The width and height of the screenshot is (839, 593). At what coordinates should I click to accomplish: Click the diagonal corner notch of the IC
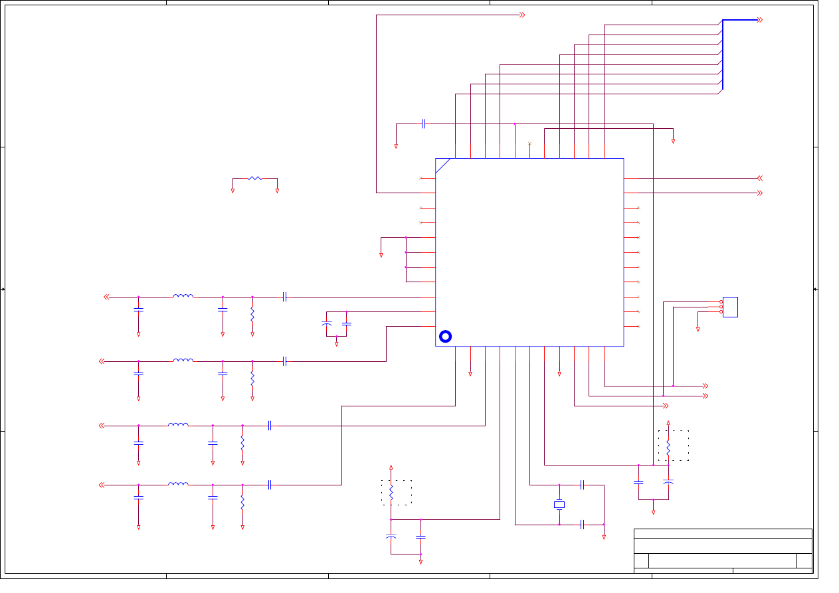[x=443, y=165]
